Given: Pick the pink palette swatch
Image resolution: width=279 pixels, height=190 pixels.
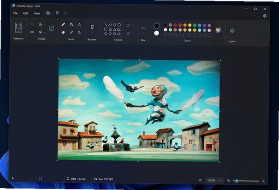Looking at the screenshot, I should pyautogui.click(x=180, y=30).
